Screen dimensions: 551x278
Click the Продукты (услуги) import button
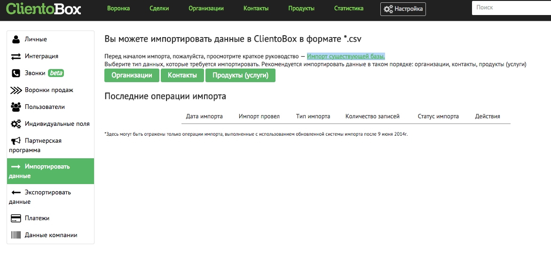[x=240, y=76]
